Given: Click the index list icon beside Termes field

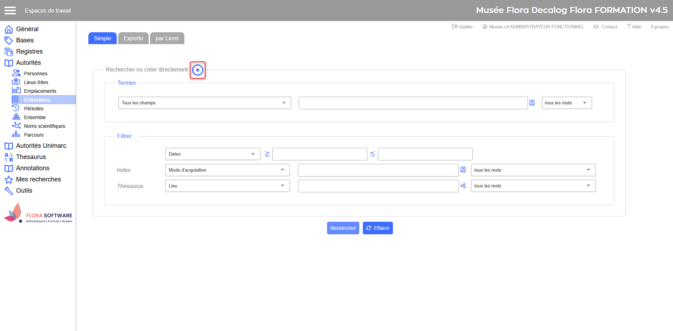Looking at the screenshot, I should pos(532,103).
